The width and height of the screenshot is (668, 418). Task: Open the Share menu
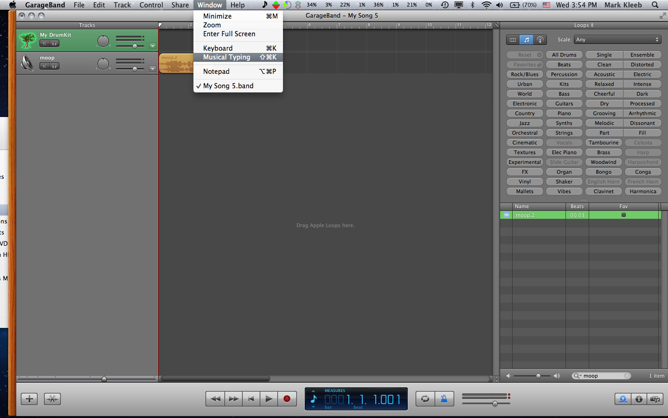(x=180, y=5)
